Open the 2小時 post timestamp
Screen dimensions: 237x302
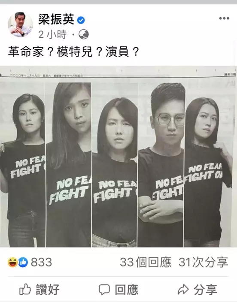coord(52,34)
